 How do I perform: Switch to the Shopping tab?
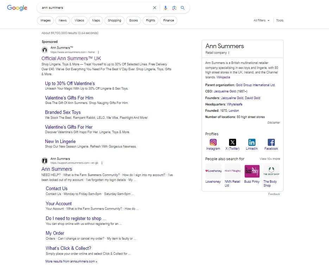click(x=114, y=20)
